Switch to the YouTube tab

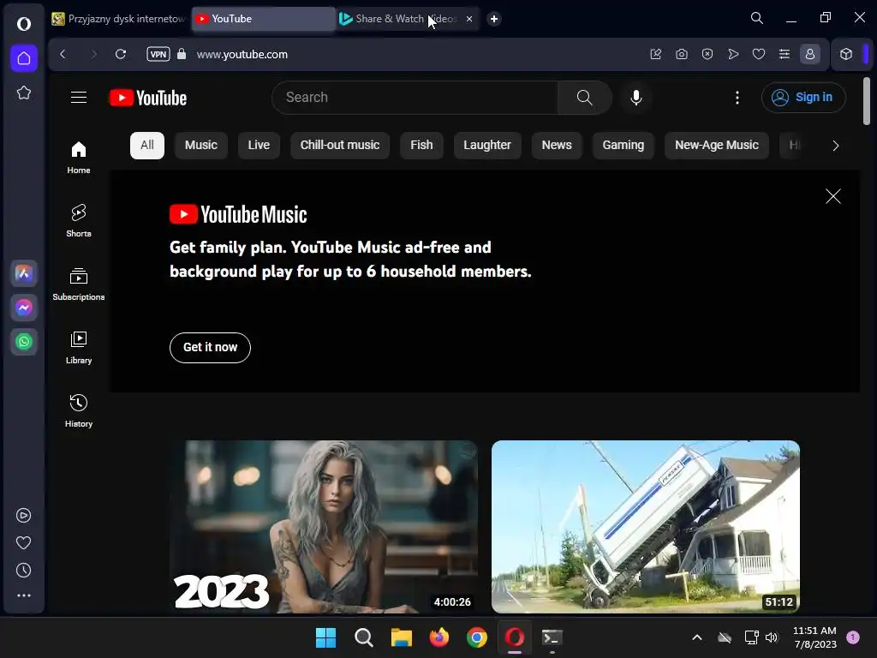coord(264,19)
